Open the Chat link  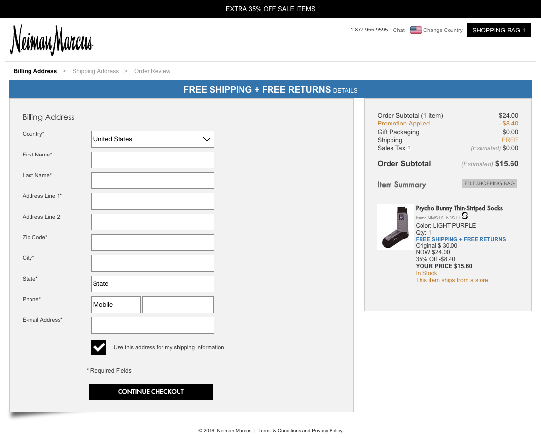(399, 30)
